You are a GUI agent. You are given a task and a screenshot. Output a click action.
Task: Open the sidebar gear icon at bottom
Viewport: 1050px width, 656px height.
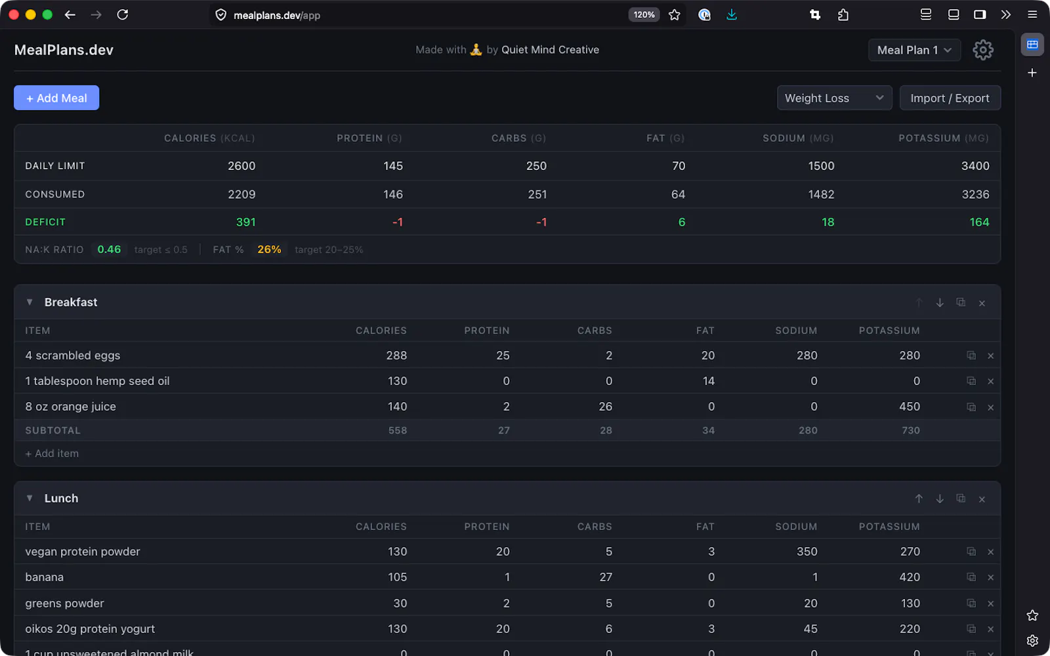pos(1032,641)
